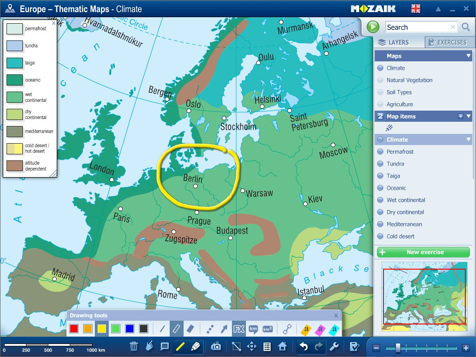Image resolution: width=476 pixels, height=357 pixels.
Task: Click the trash bin delete icon
Action: [x=134, y=346]
